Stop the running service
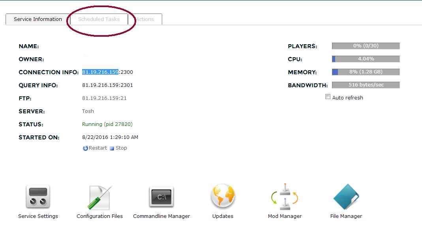The height and width of the screenshot is (229, 422). [118, 148]
